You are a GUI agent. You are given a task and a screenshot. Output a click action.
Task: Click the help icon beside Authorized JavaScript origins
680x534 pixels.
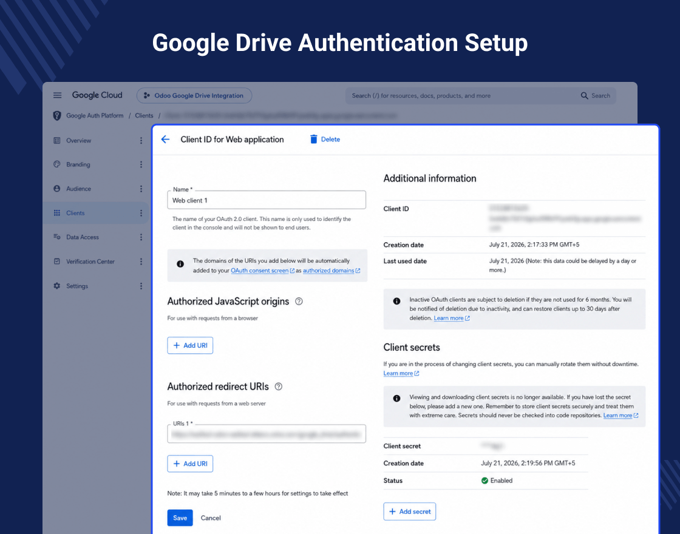click(299, 301)
